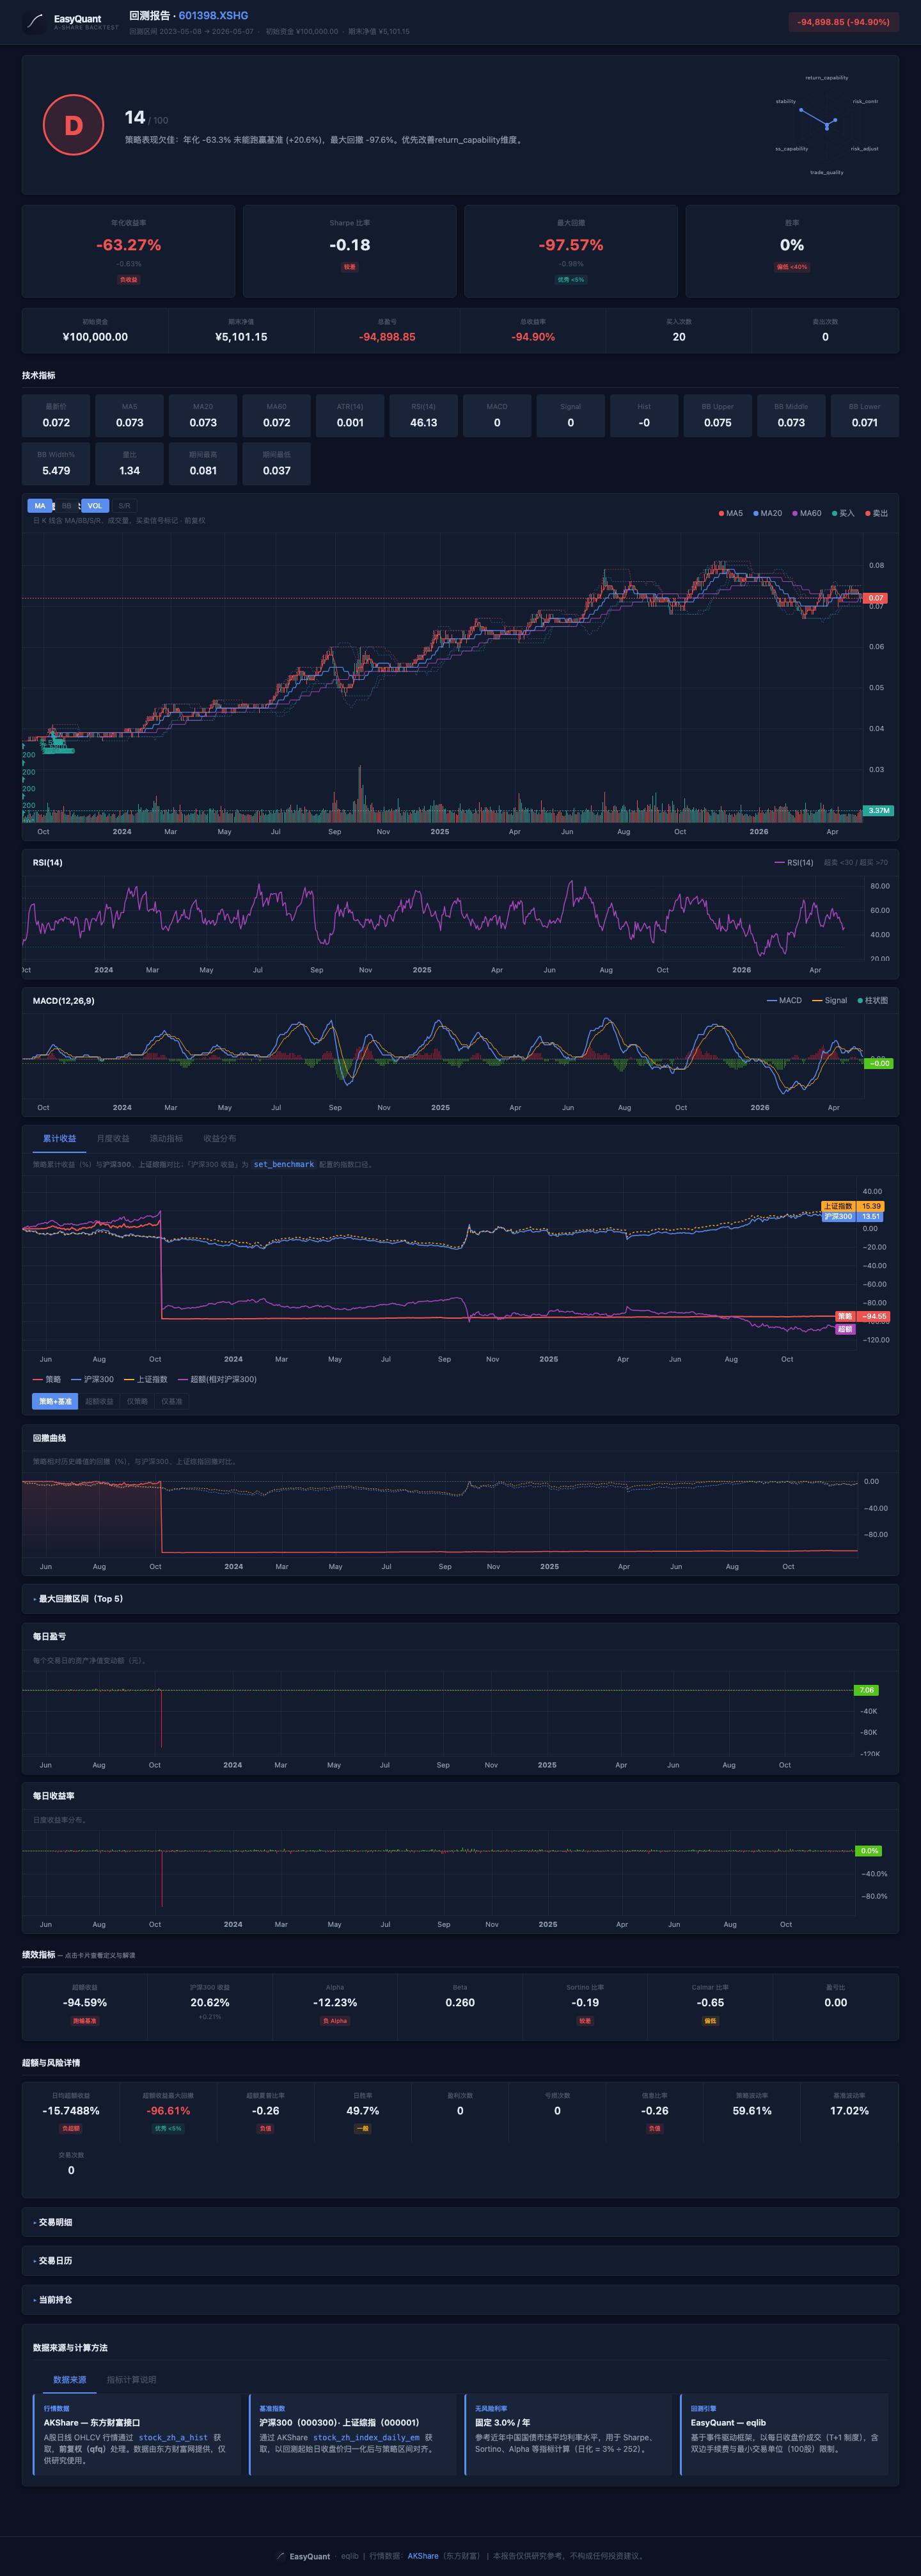Viewport: 921px width, 2576px height.
Task: Click the 胜率 0% card
Action: point(792,251)
